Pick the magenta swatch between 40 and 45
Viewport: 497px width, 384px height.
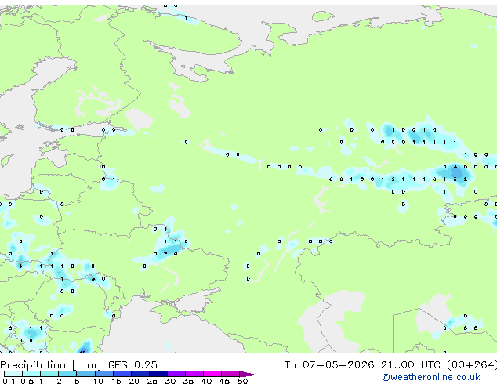212,374
